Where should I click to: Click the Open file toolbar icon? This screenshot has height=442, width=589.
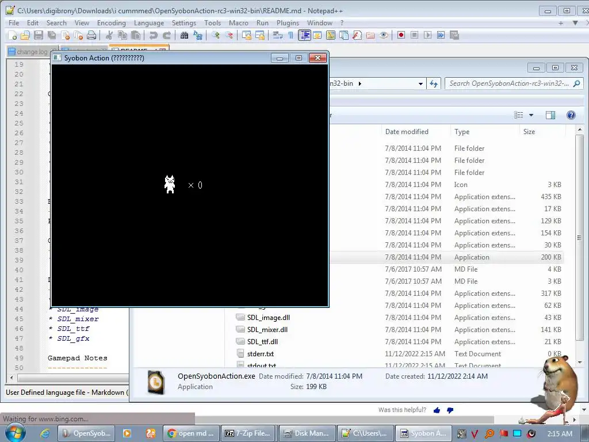click(25, 35)
